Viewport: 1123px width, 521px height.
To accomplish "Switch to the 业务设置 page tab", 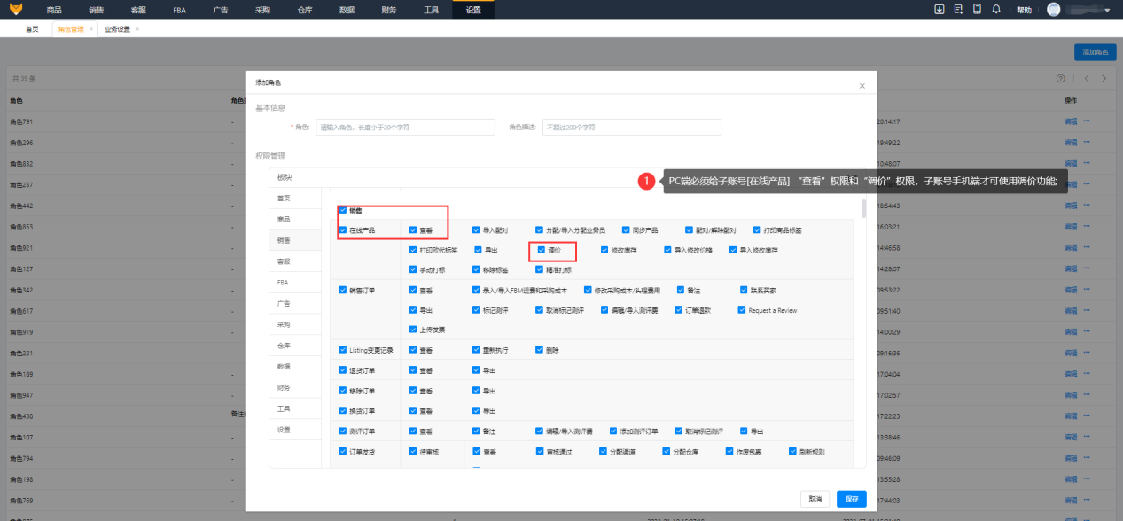I will (x=117, y=29).
